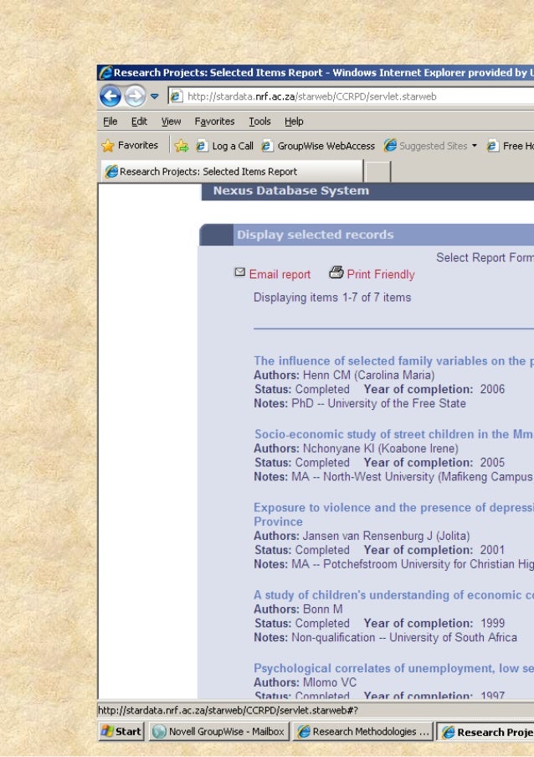
Task: Click author text 'Henn CM (Carolina Maria)'
Action: (x=368, y=375)
